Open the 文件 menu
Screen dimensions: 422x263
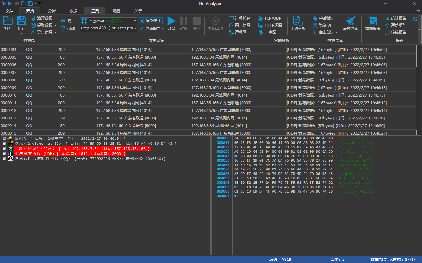10,11
